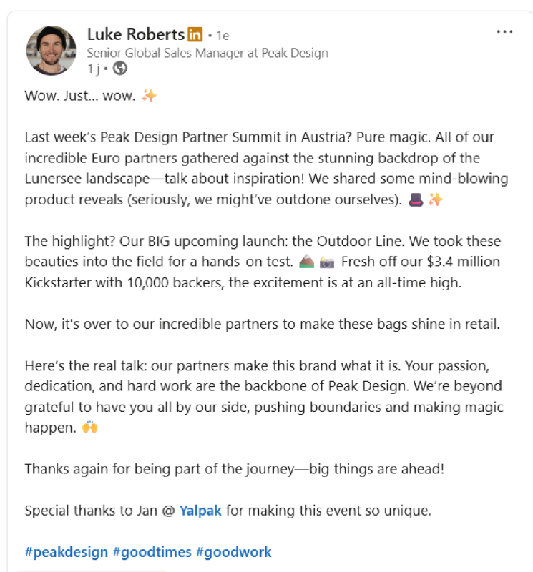Click the sparkles emoji beside the top hat
This screenshot has height=572, width=533.
pos(435,199)
